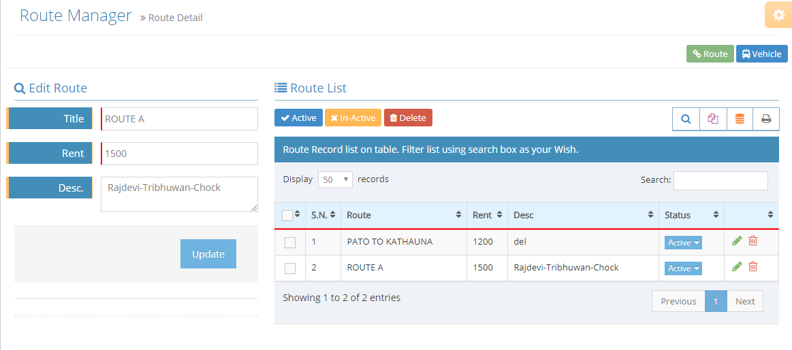Click the settings gear icon at top right

(x=778, y=15)
